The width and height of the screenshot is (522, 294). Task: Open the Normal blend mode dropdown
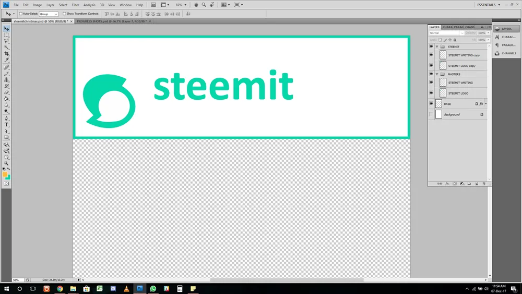click(446, 33)
